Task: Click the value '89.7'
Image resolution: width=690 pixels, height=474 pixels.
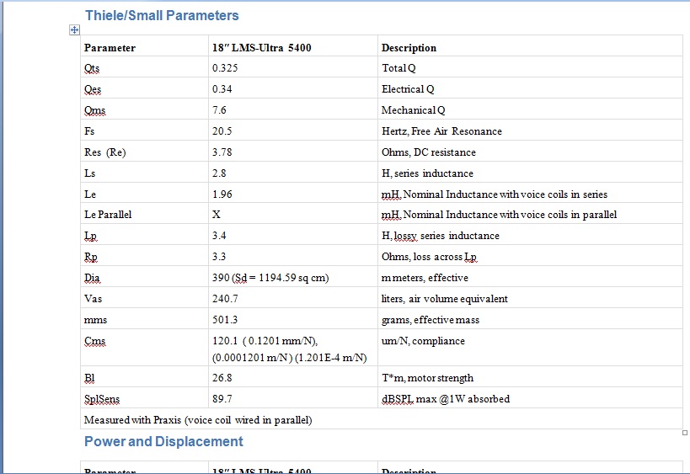Action: click(x=222, y=399)
